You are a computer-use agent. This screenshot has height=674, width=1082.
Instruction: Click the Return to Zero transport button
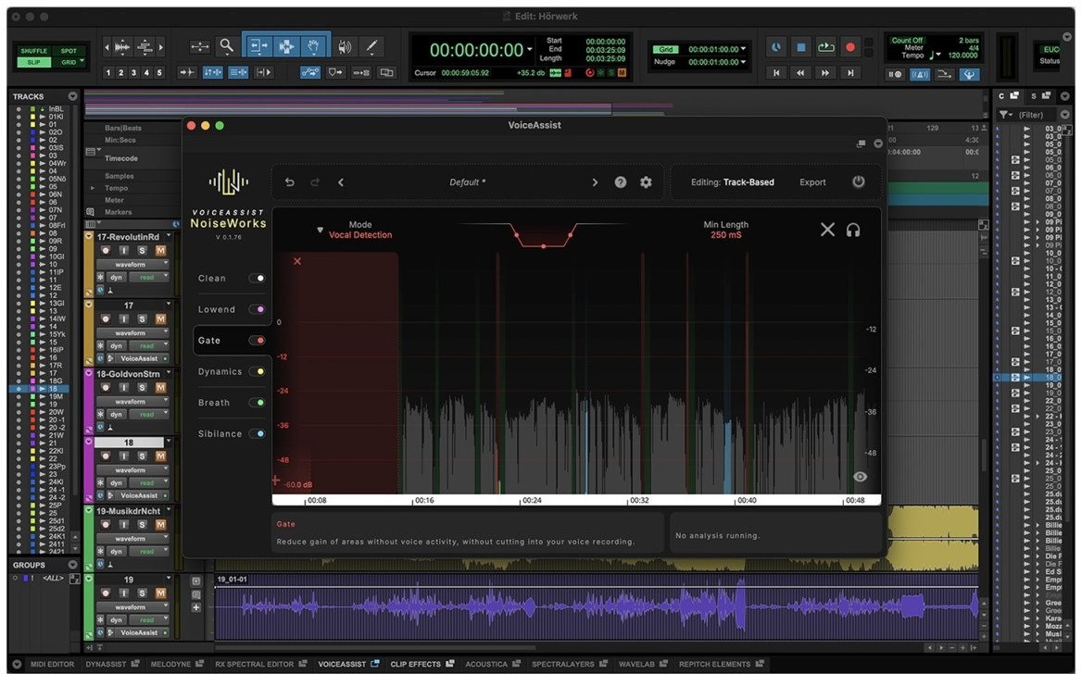776,72
